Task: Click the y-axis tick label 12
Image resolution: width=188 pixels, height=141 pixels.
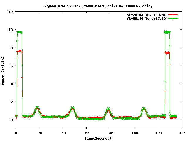Action: coord(11,12)
